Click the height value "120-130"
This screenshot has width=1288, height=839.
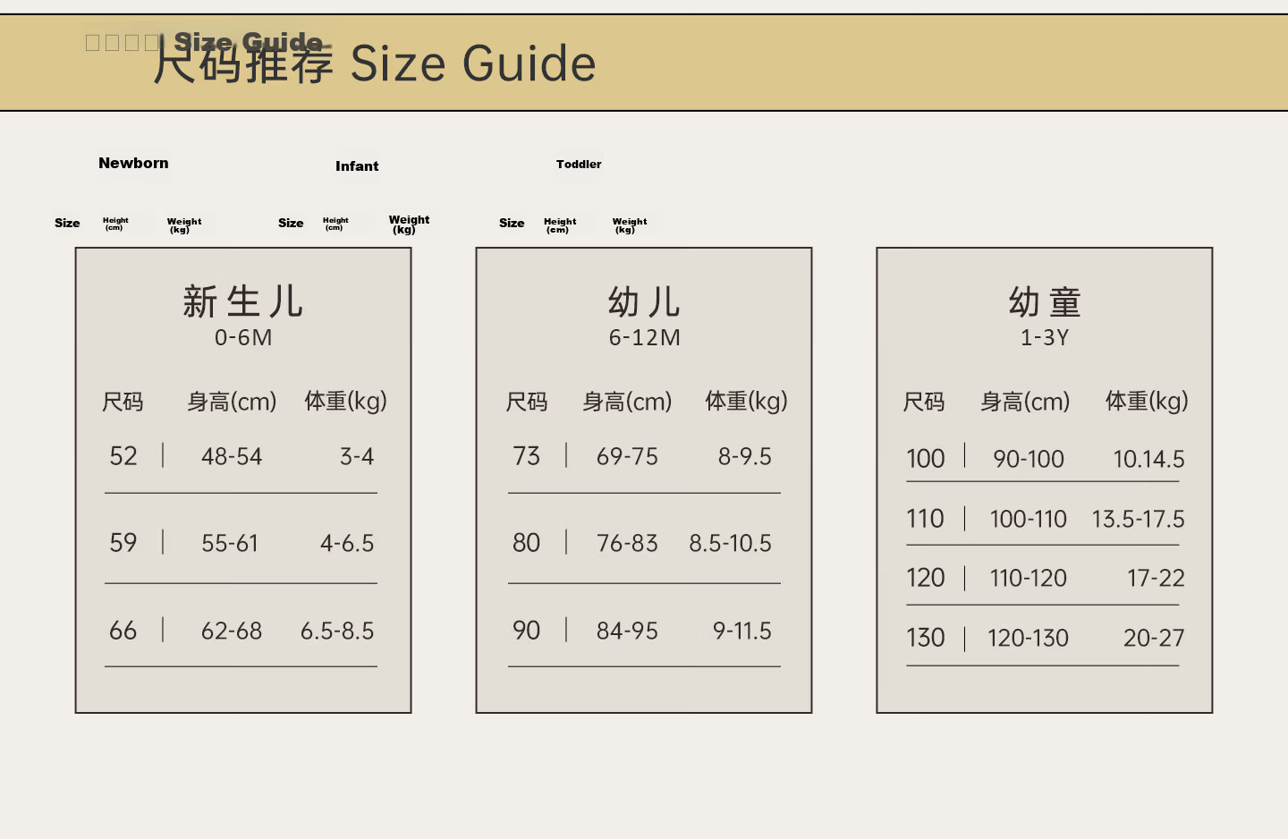[x=1029, y=639]
